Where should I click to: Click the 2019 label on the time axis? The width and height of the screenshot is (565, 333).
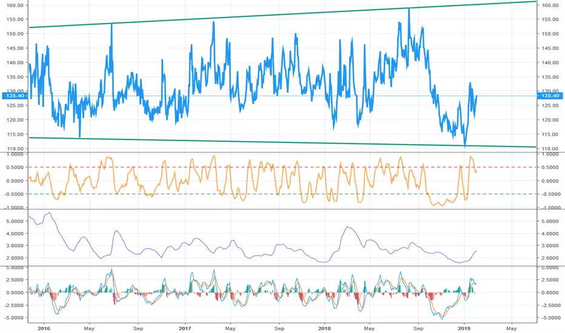click(464, 328)
